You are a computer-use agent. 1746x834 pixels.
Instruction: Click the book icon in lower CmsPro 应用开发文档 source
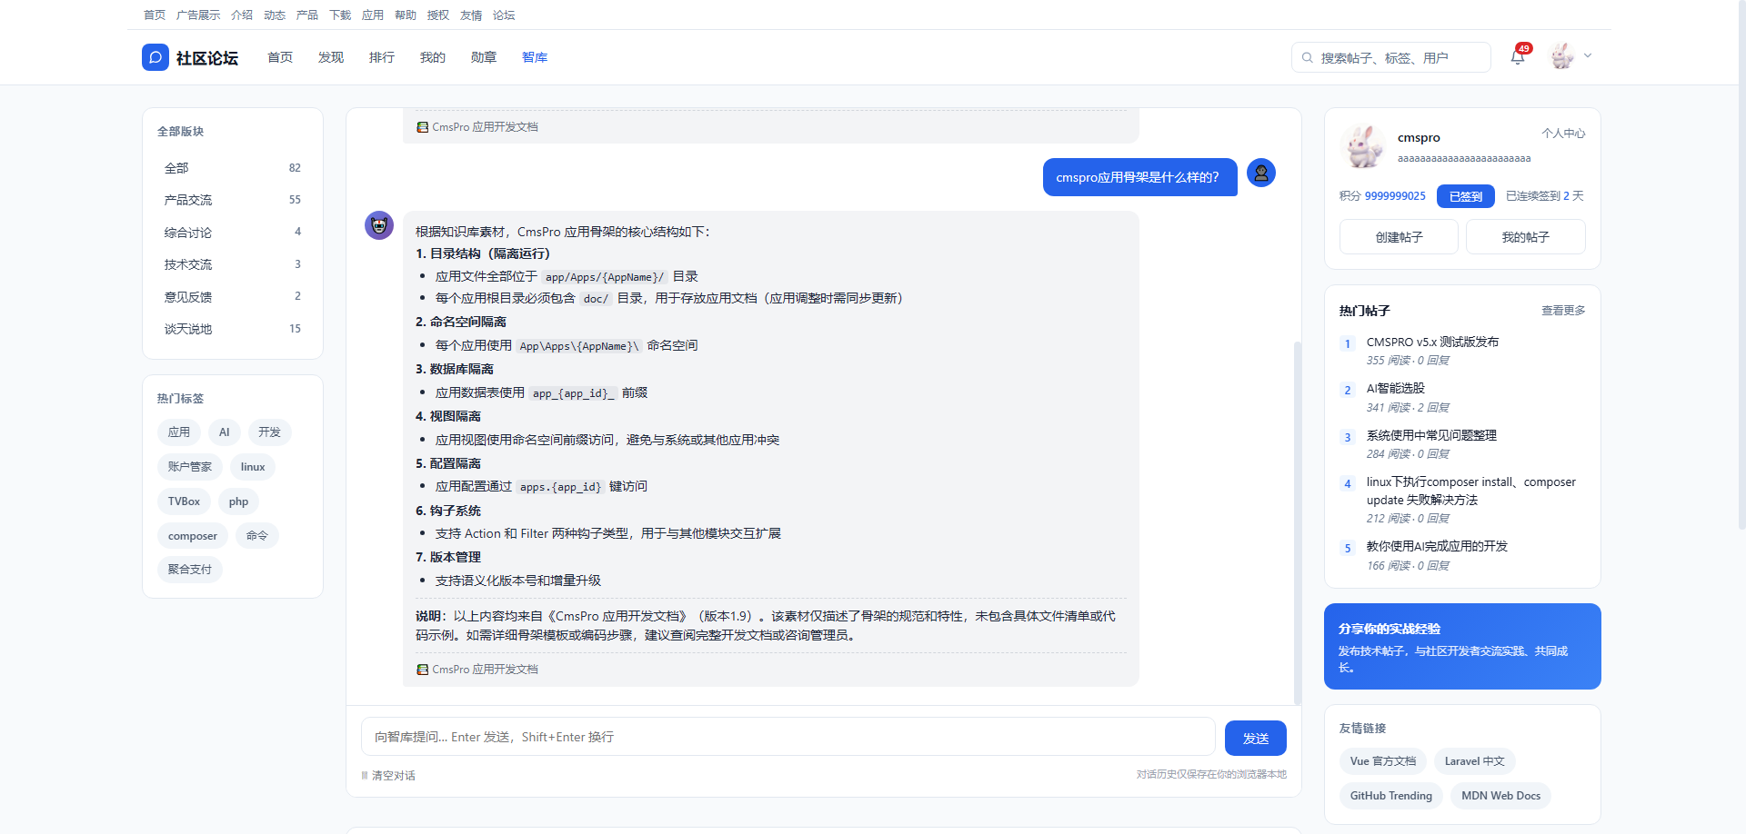[422, 670]
